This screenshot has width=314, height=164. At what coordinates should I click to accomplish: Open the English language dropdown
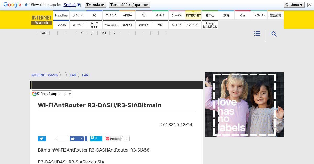(72, 5)
